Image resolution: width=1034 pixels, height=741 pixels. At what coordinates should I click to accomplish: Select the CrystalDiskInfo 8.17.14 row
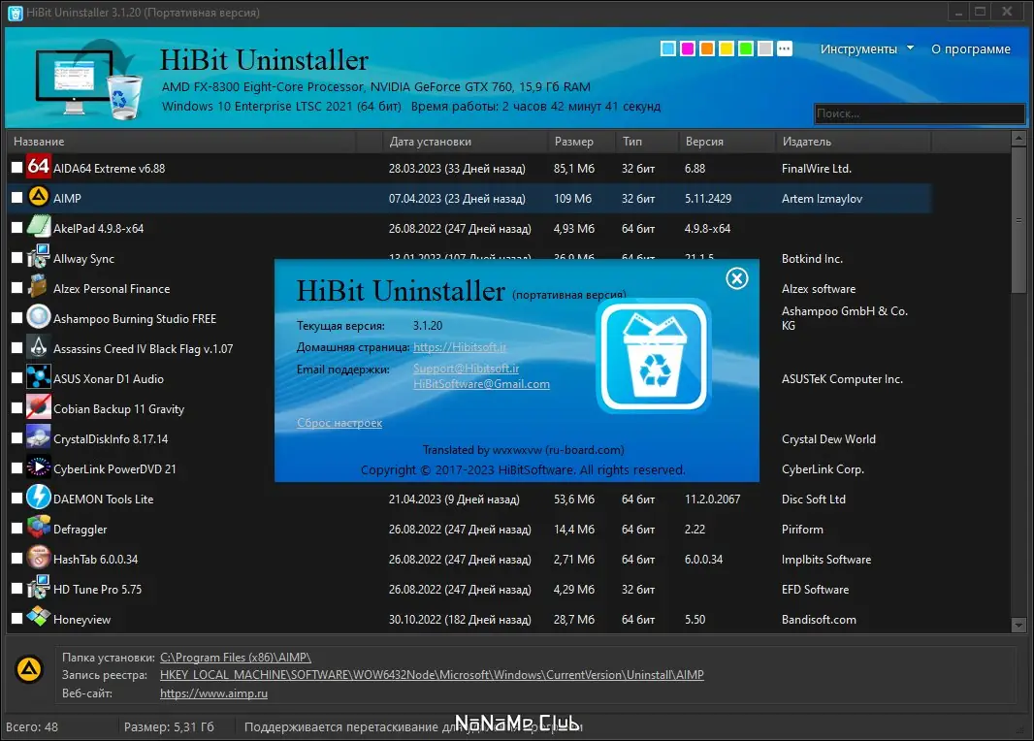(x=469, y=438)
